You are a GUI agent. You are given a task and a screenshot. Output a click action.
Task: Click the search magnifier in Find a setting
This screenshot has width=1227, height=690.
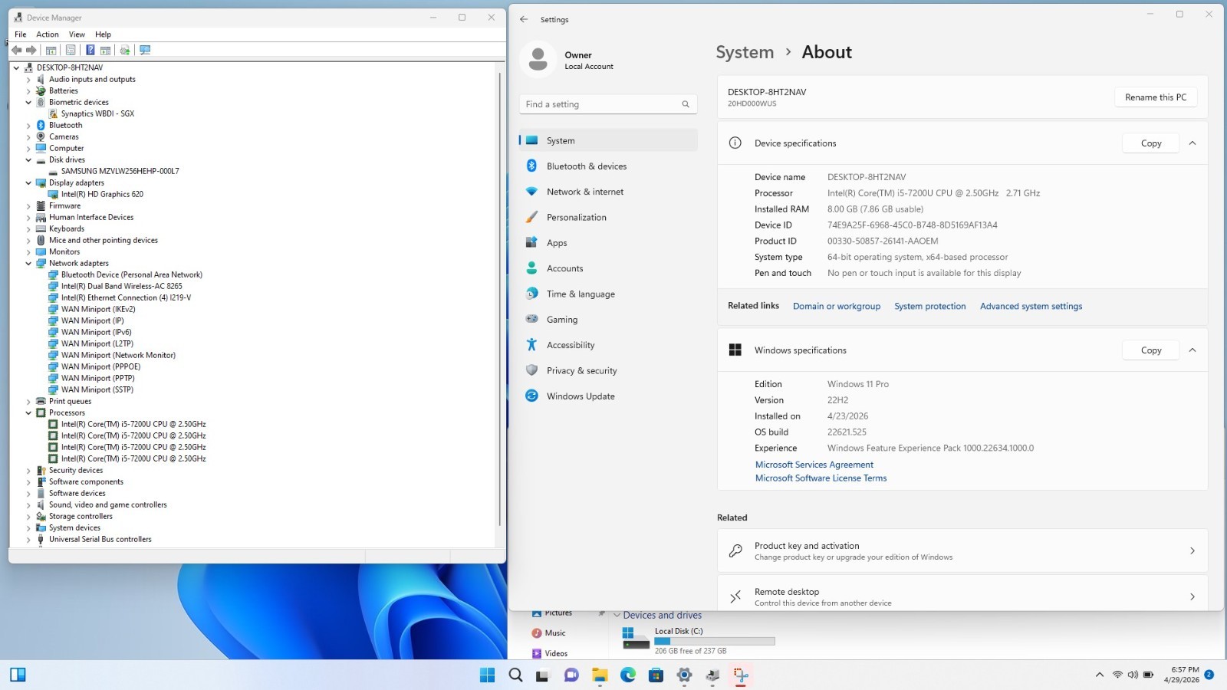686,104
